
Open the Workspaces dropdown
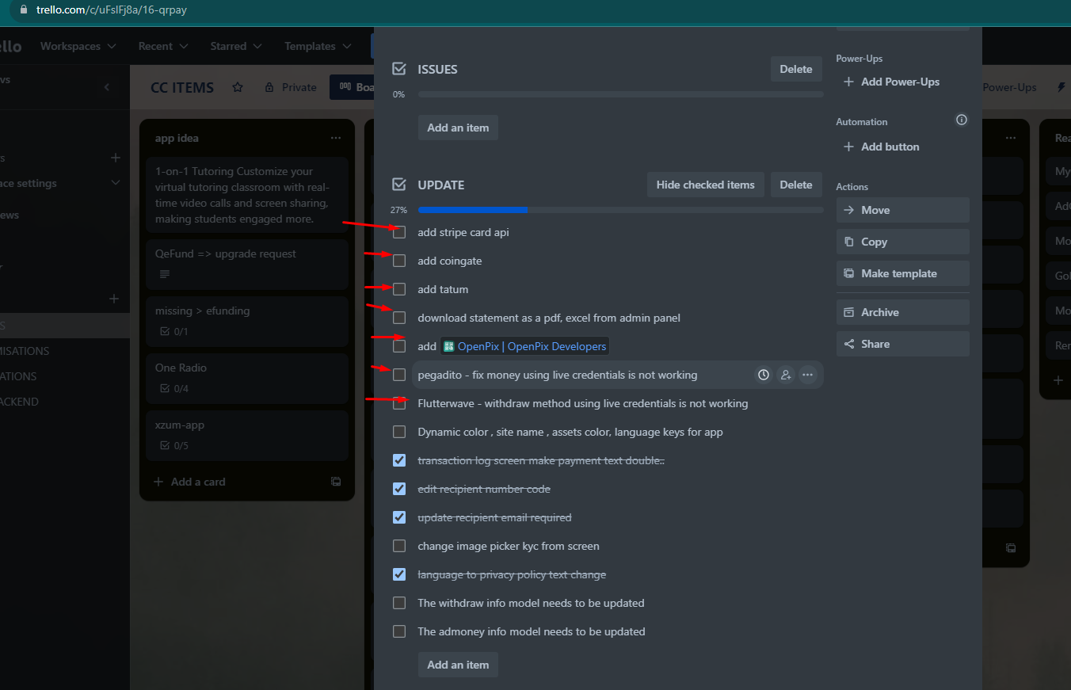(x=78, y=46)
